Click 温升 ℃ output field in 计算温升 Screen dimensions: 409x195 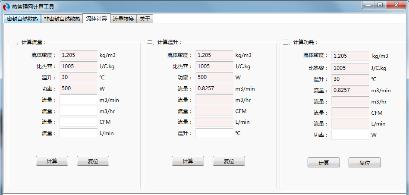[x=214, y=133]
